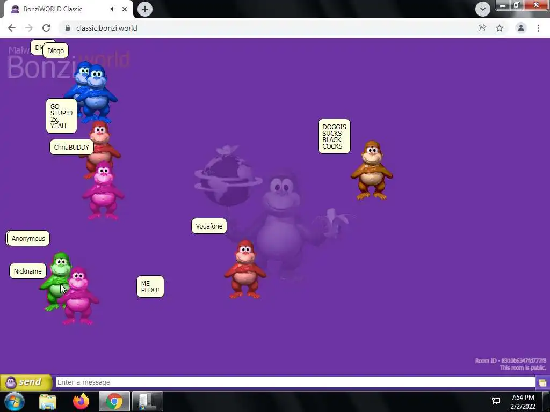
Task: Restore down the Chrome window
Action: pyautogui.click(x=516, y=5)
